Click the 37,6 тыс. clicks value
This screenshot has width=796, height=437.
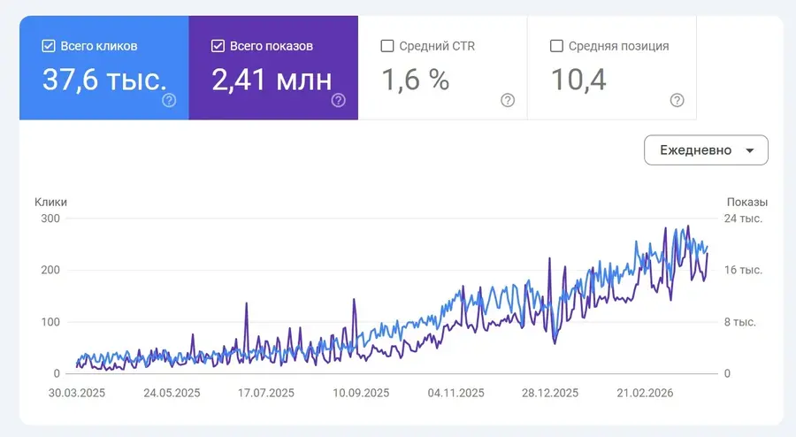[x=103, y=80]
